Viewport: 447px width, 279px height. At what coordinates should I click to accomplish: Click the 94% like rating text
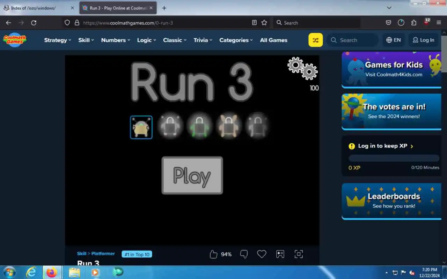[226, 254]
